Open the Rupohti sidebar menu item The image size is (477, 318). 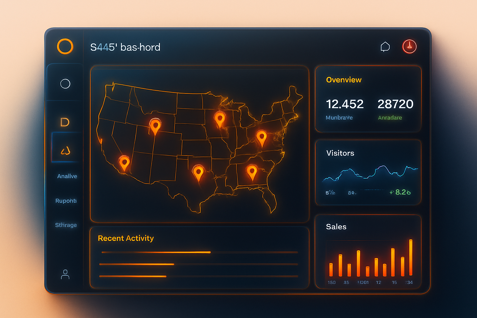tap(66, 201)
